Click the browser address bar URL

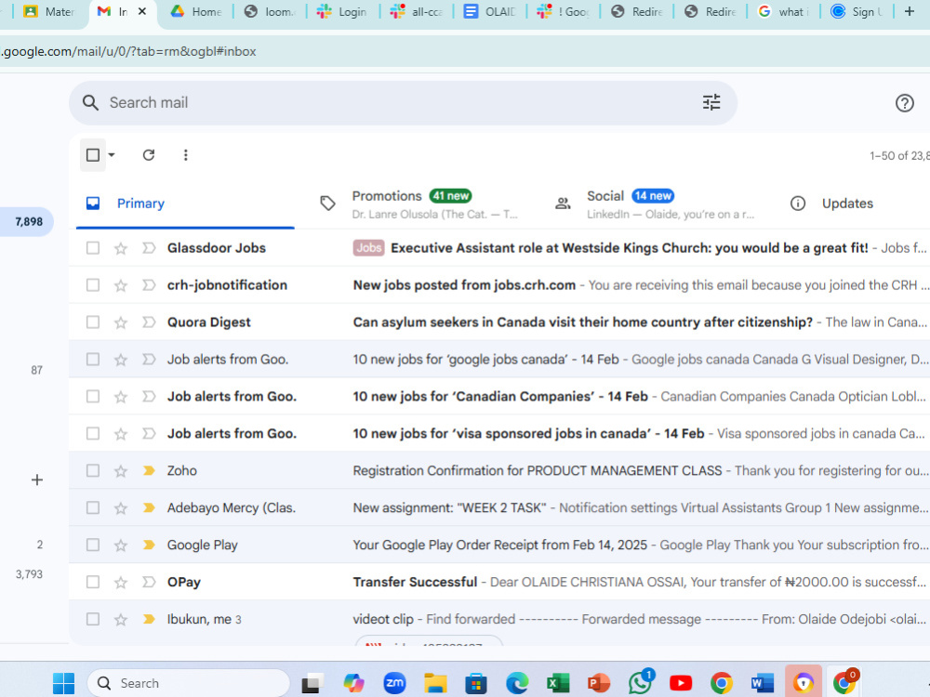[x=128, y=51]
